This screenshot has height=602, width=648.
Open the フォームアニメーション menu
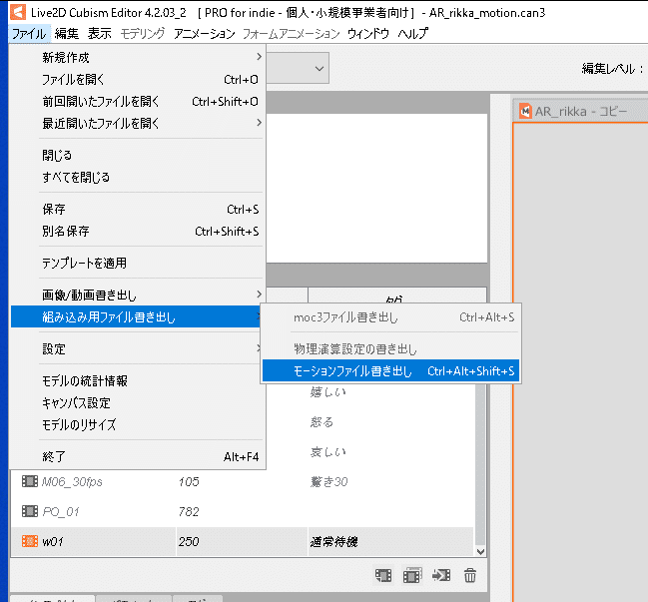coord(291,34)
